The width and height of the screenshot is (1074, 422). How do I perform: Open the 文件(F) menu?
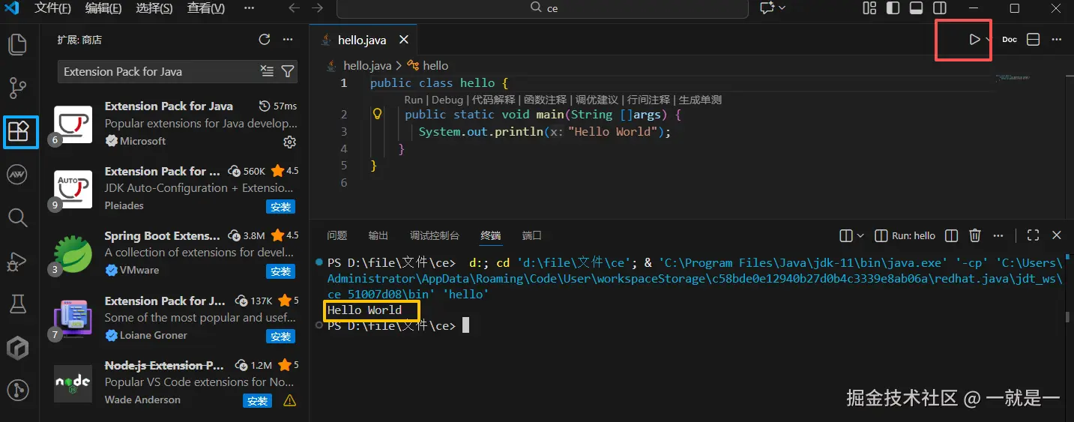52,8
